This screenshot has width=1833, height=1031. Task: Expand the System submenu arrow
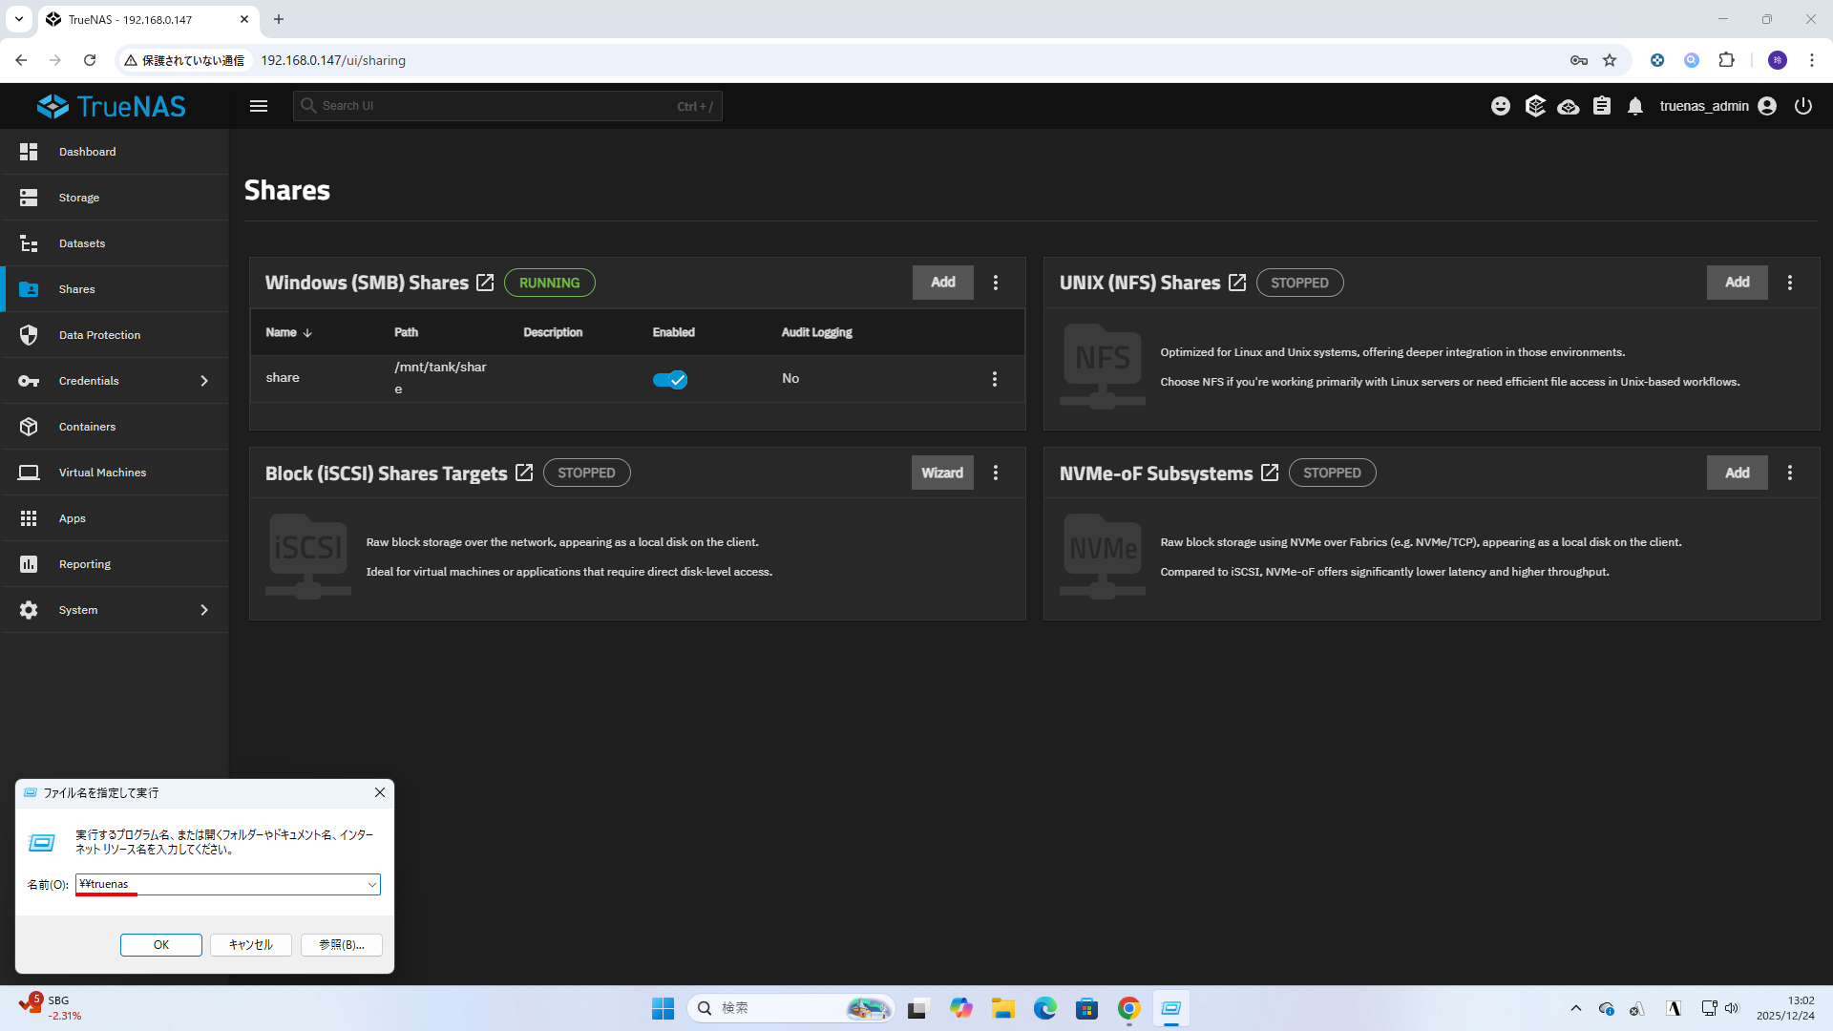click(203, 610)
